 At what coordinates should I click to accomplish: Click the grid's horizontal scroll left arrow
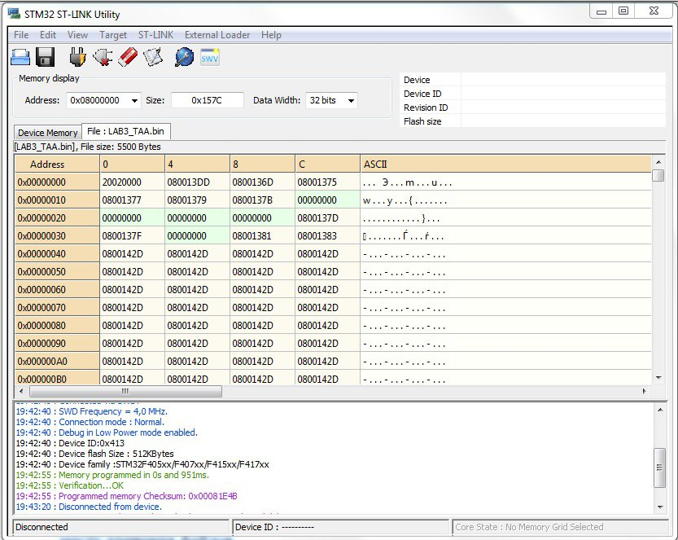pyautogui.click(x=21, y=391)
